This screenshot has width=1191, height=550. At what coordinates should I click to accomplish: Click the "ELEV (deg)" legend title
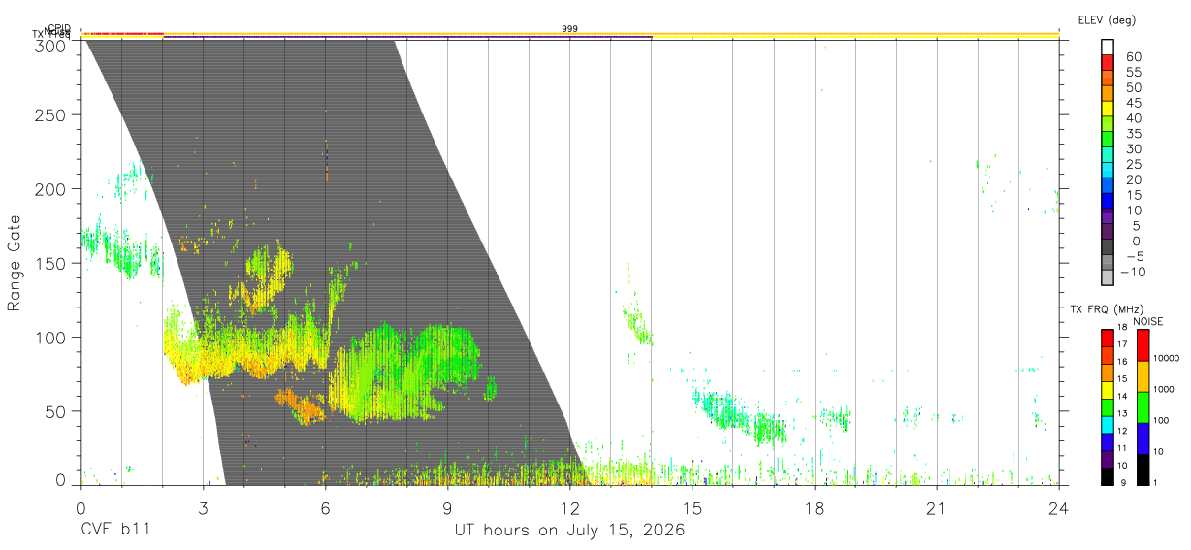(x=1107, y=19)
